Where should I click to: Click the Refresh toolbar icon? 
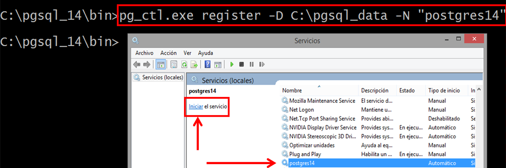coord(184,64)
